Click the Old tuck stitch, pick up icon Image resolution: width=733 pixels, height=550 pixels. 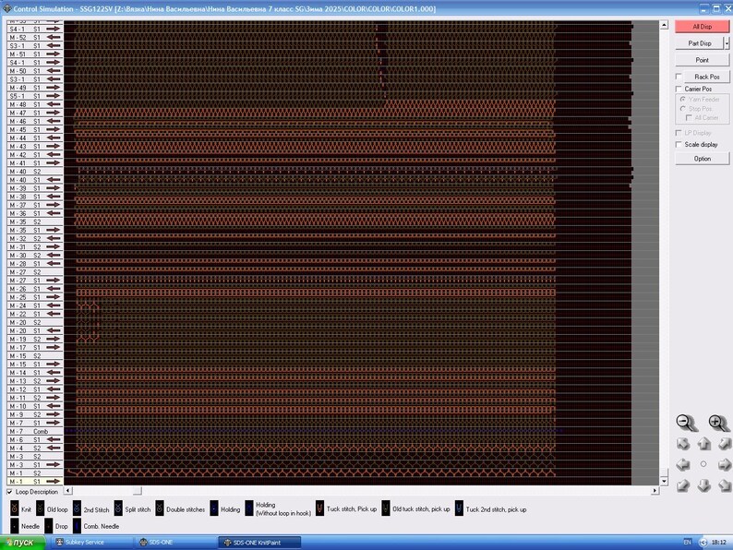coord(386,508)
